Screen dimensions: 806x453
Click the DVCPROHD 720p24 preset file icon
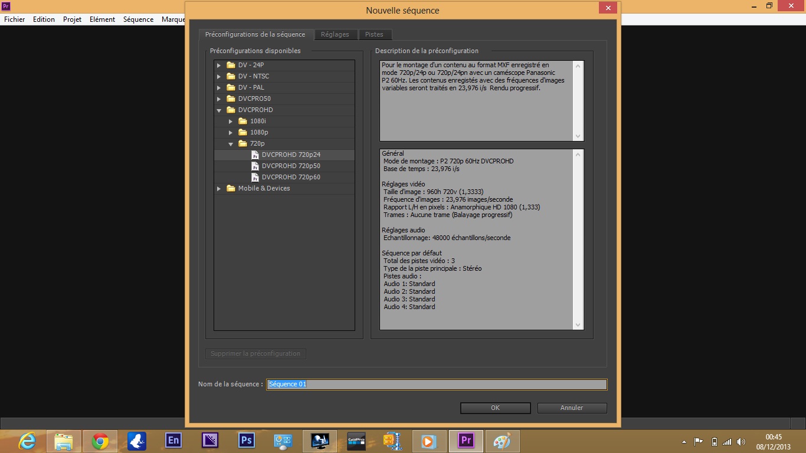[x=255, y=155]
